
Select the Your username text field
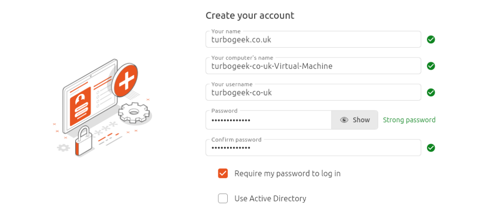point(313,92)
